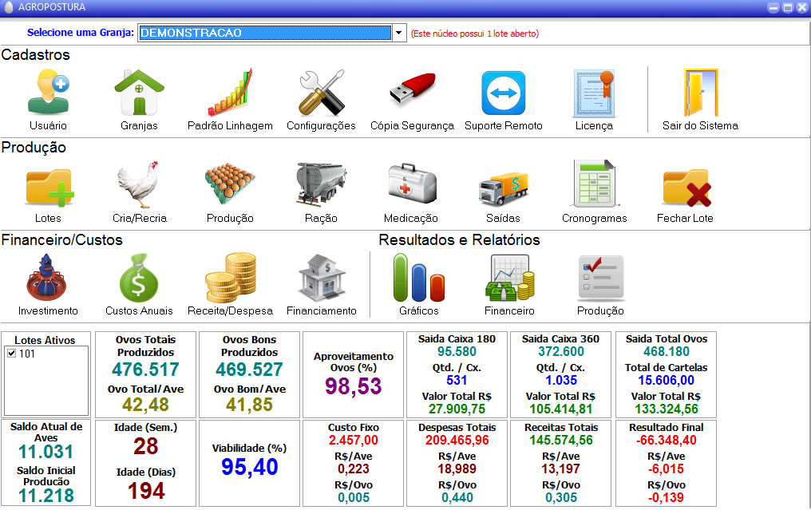Viewport: 811px width, 510px height.
Task: Launch Cópia Segurança backup icon
Action: (412, 93)
